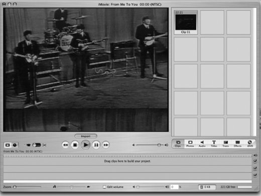This screenshot has width=261, height=196.
Task: Pause playback with the pause button
Action: click(96, 145)
